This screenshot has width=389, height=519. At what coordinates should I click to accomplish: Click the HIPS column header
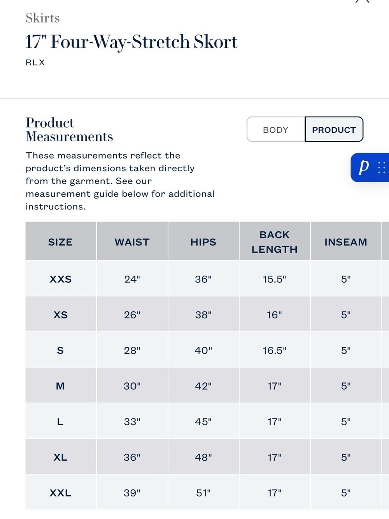point(203,242)
